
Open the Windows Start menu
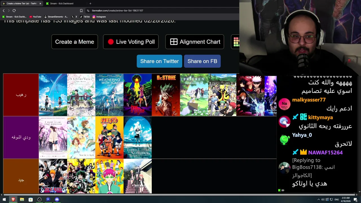4,199
